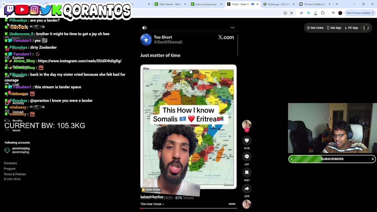Close the Sliker Stream tab
This screenshot has width=377, height=212.
pyautogui.click(x=185, y=4)
